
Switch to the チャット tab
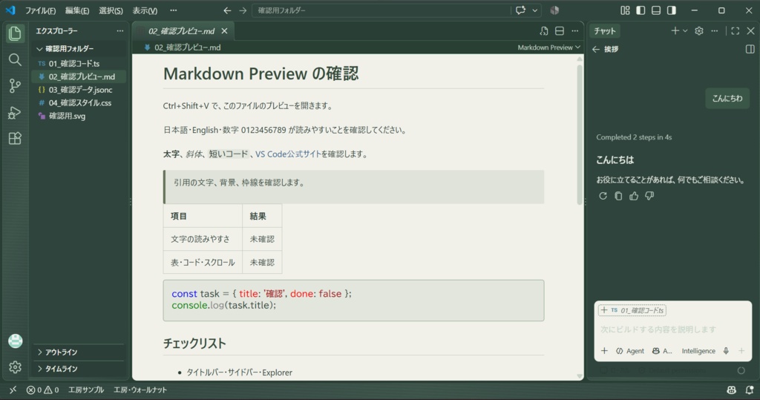pos(605,31)
